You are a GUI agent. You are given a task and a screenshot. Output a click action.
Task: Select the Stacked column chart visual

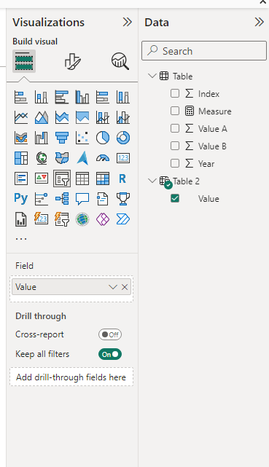[x=42, y=97]
